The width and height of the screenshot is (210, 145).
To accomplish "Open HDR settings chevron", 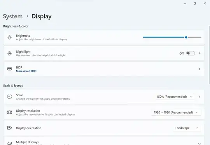I will 199,69.
